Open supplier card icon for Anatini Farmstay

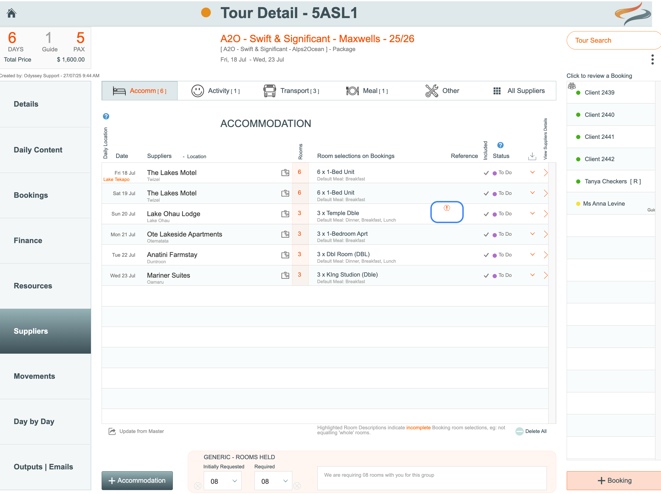pyautogui.click(x=285, y=255)
